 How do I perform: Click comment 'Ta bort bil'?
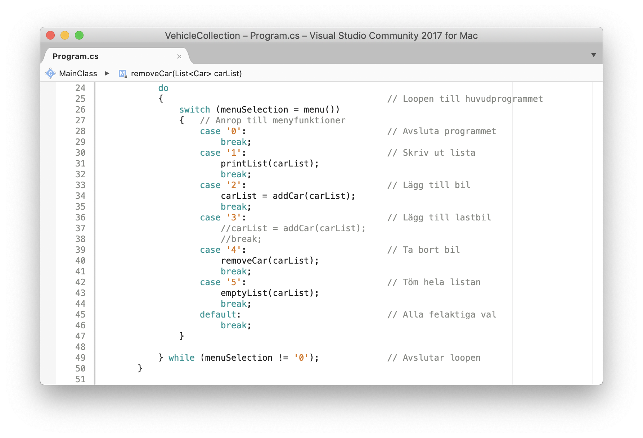[424, 250]
